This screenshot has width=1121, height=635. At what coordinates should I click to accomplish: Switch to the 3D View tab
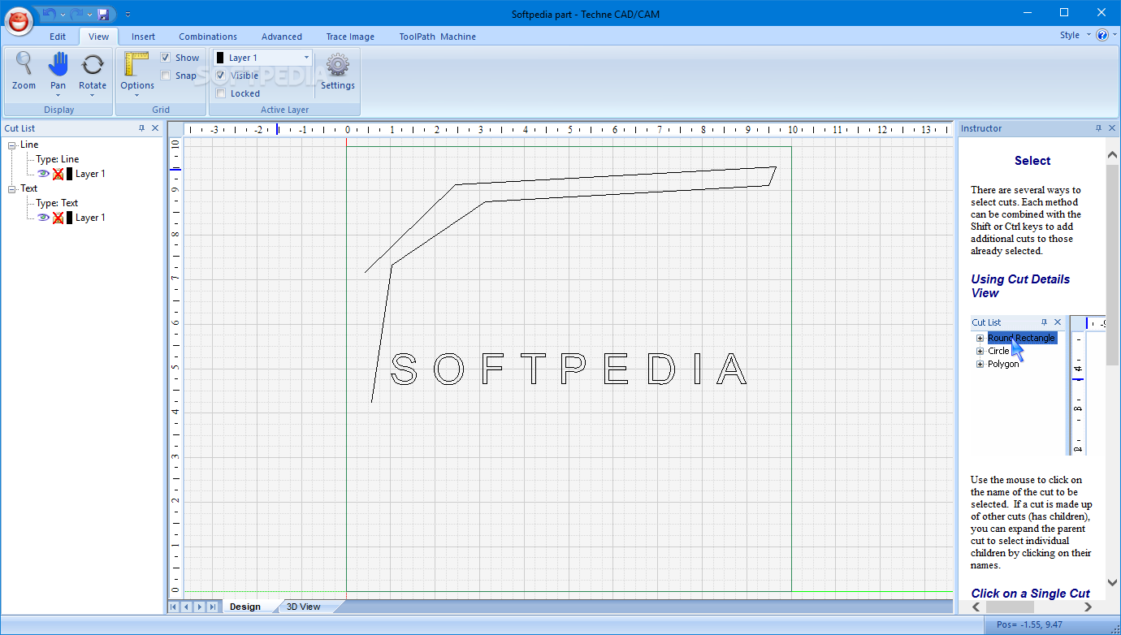pos(304,607)
